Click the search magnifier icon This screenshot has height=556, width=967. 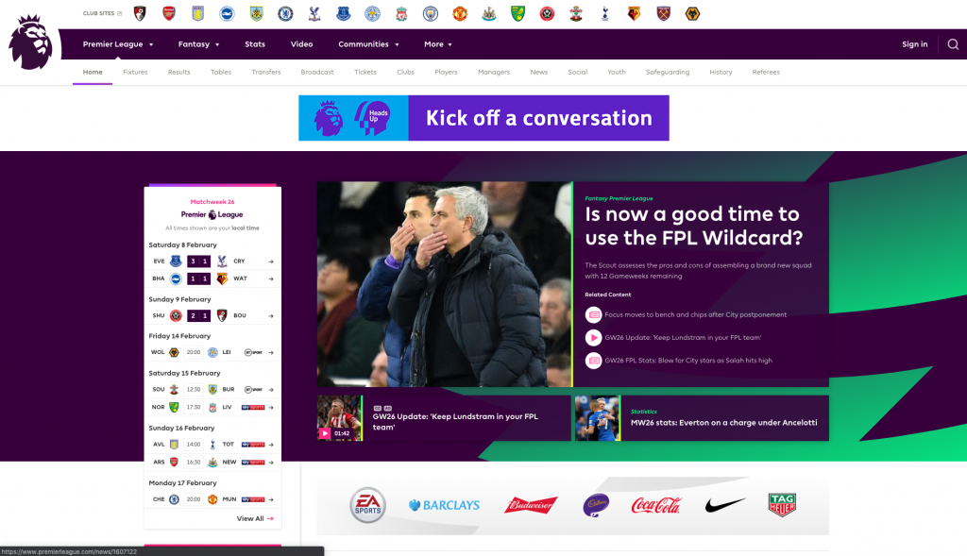pyautogui.click(x=953, y=44)
